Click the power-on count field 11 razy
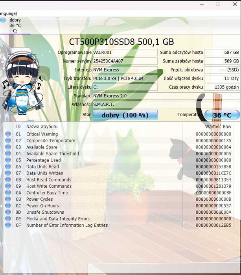This screenshot has height=275, width=241. pos(222,79)
